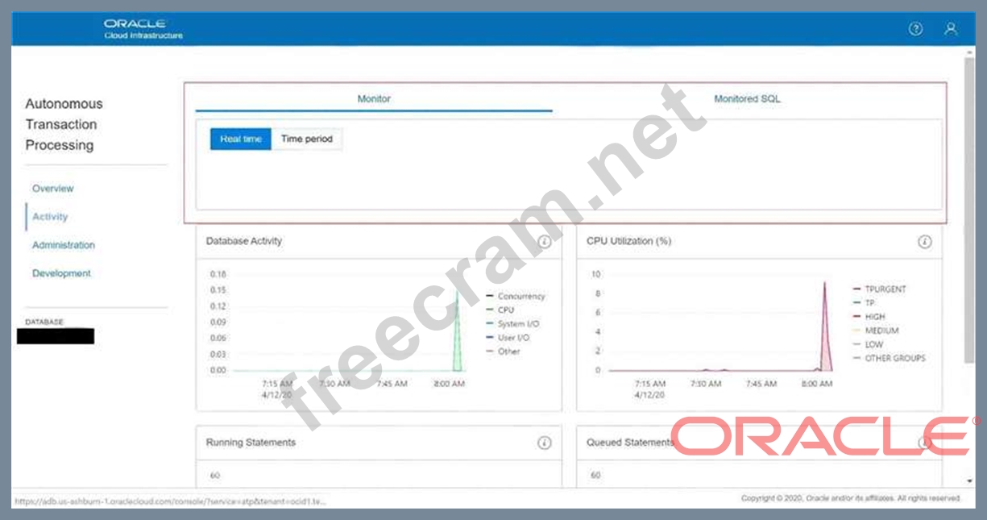Toggle the Other legend entry in Database Activity
The image size is (987, 520).
[504, 351]
